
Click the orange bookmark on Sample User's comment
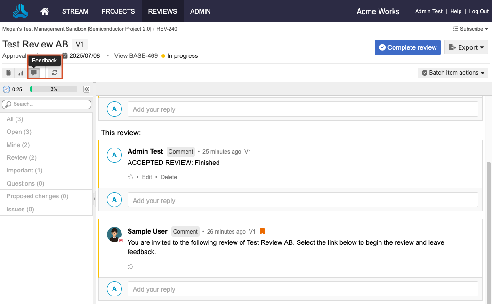[262, 231]
